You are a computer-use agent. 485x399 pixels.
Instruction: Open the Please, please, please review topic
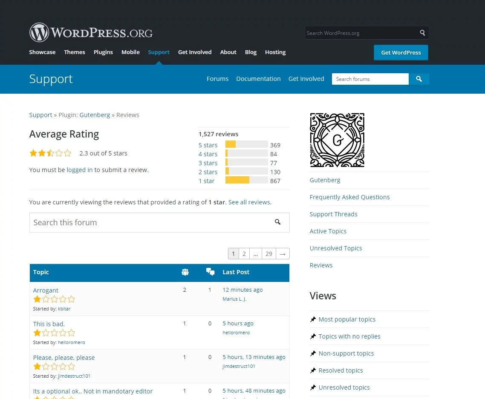[x=64, y=358]
